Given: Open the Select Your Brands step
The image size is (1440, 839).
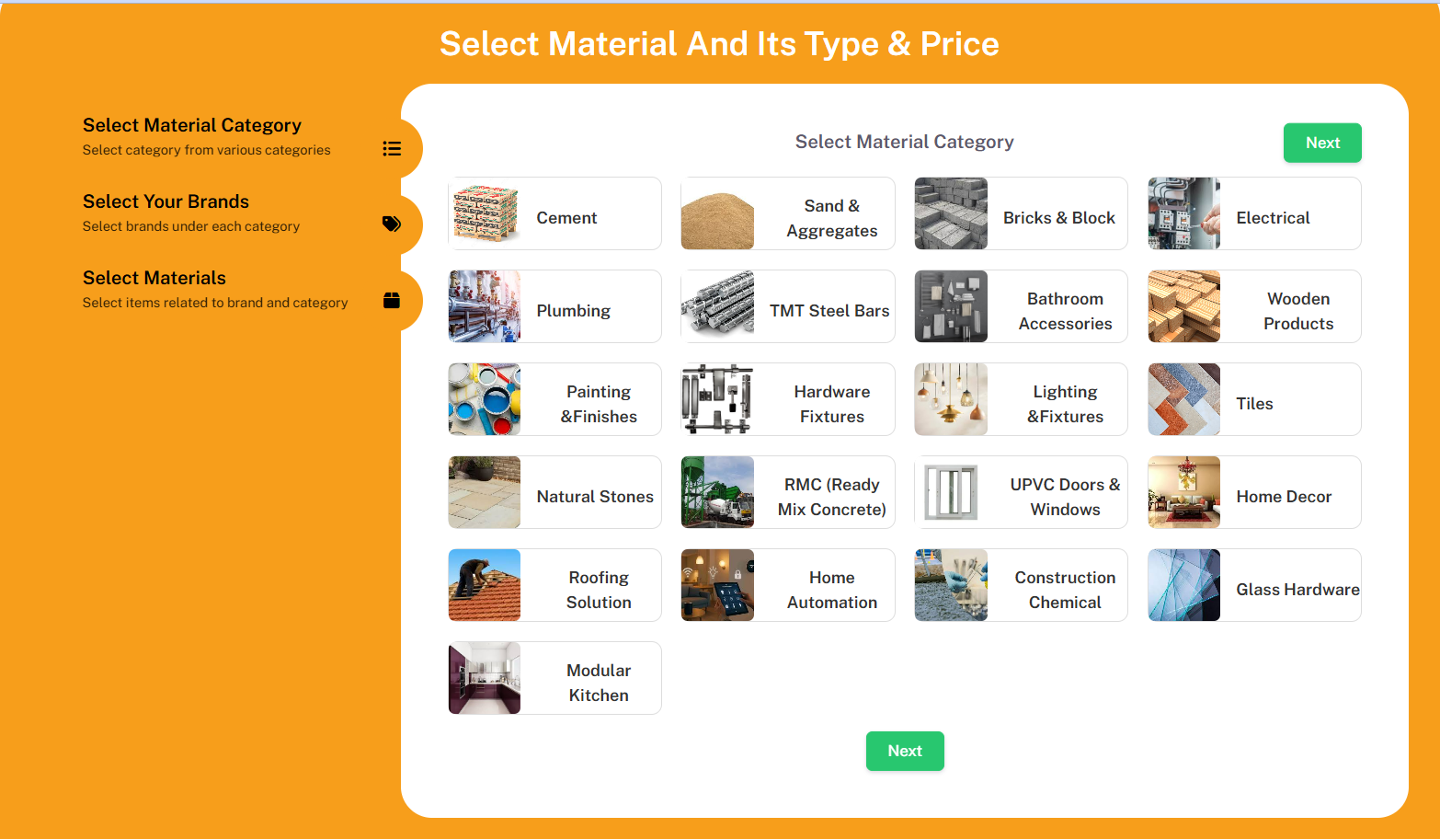Looking at the screenshot, I should point(166,201).
